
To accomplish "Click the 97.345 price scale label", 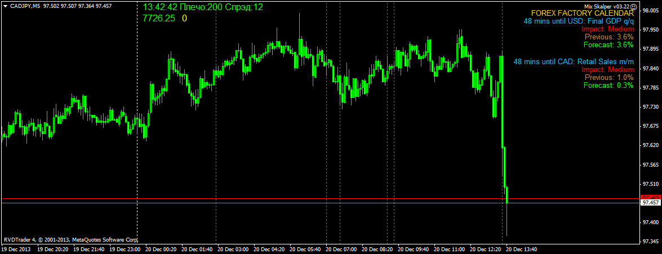I will 650,242.
